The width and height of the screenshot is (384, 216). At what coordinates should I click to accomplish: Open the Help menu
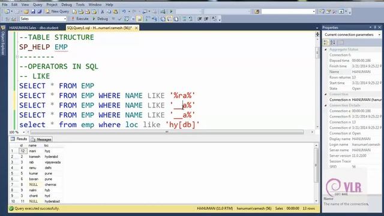109,4
